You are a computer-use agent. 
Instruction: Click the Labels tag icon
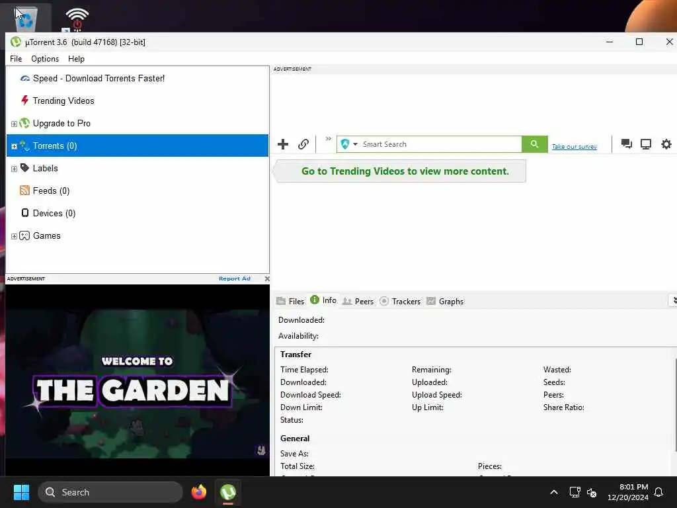pos(24,167)
